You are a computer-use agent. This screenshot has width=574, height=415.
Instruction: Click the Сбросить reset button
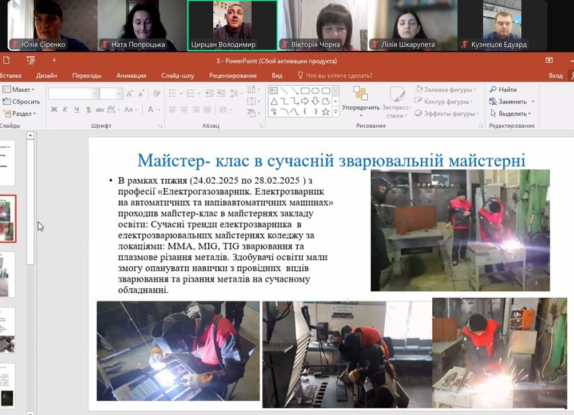(22, 102)
